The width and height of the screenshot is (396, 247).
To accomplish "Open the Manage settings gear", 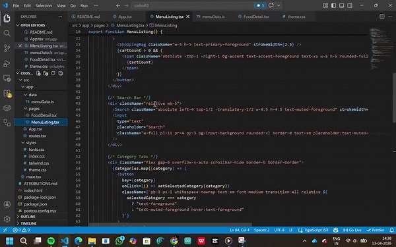I will [7, 219].
